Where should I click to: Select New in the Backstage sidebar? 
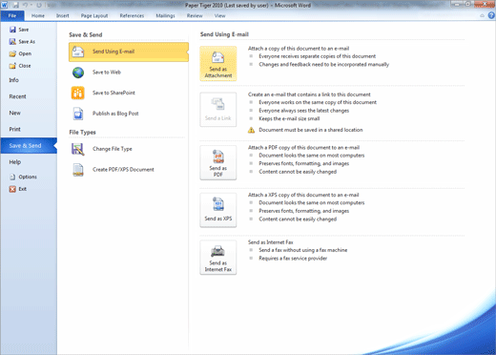29,113
